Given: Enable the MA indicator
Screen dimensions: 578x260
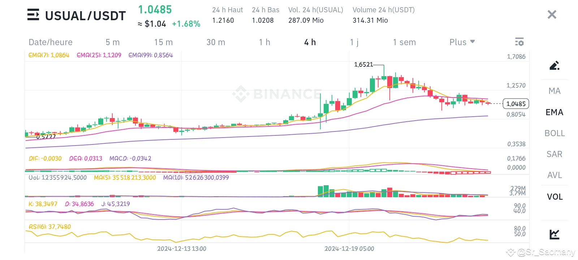Looking at the screenshot, I should tap(555, 91).
